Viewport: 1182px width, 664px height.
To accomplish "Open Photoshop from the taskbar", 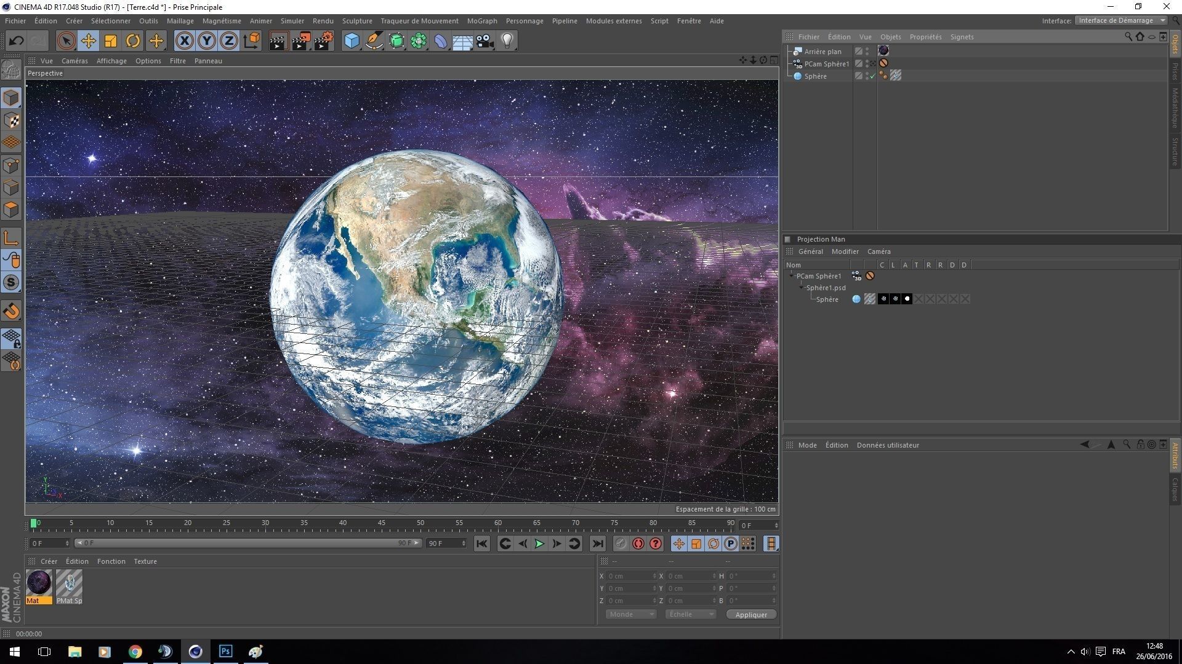I will [225, 651].
